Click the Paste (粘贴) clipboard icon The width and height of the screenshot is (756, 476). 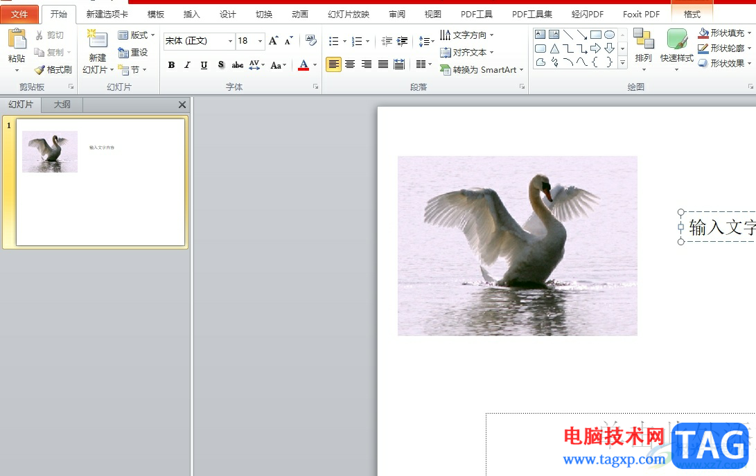point(17,39)
